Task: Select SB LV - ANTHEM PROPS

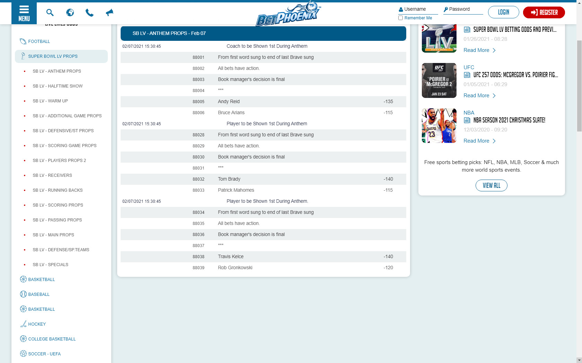Action: pyautogui.click(x=57, y=71)
